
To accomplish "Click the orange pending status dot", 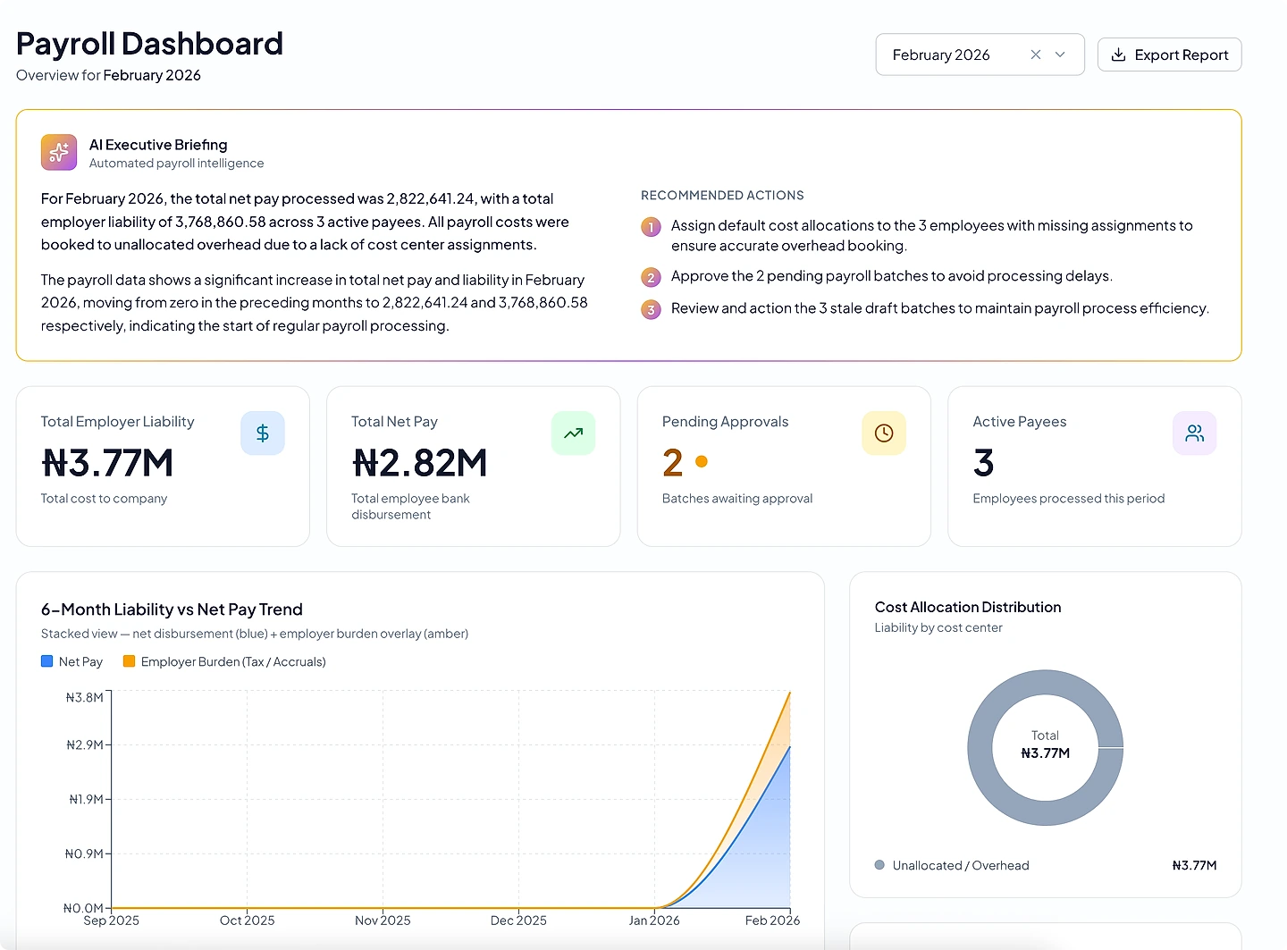I will click(x=702, y=462).
